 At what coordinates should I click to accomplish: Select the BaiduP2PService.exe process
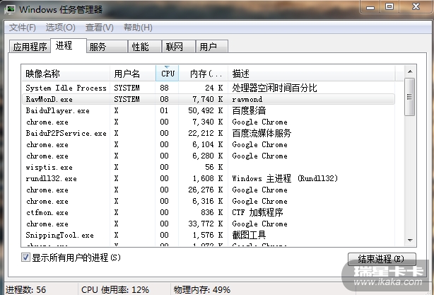[208, 133]
